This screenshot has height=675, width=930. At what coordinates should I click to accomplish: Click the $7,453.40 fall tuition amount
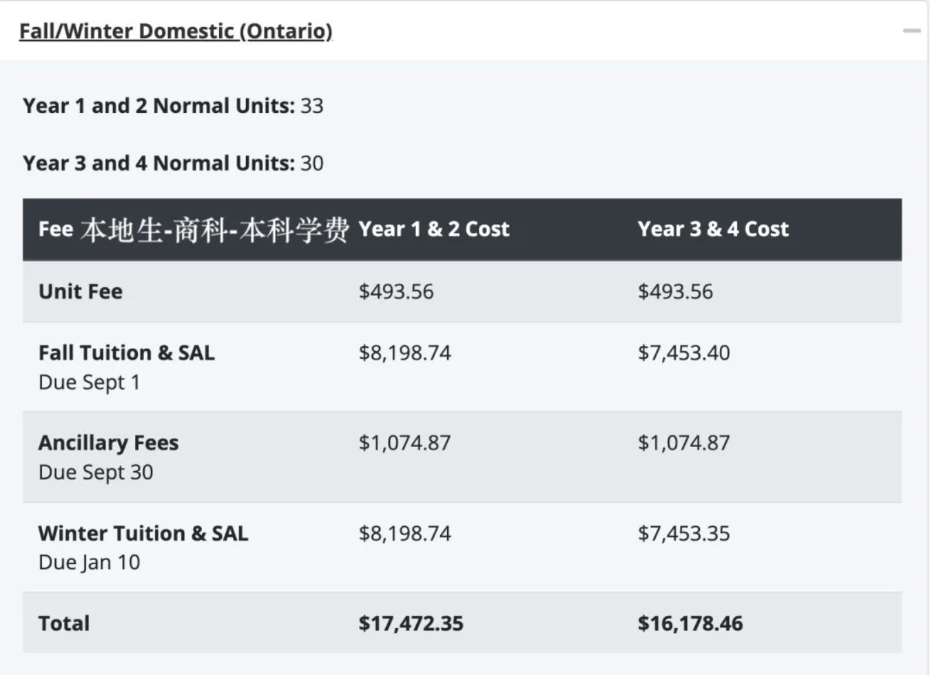[683, 353]
